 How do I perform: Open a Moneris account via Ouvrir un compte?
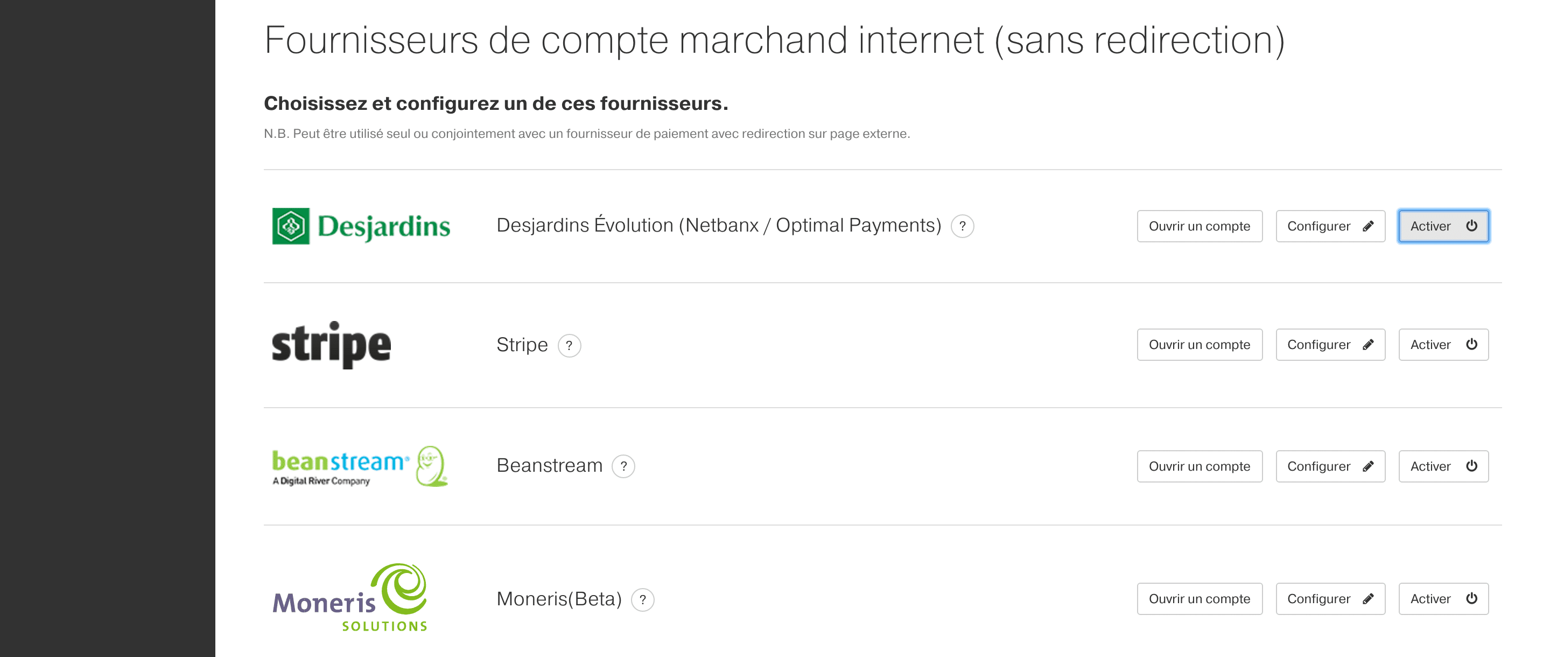(x=1199, y=599)
